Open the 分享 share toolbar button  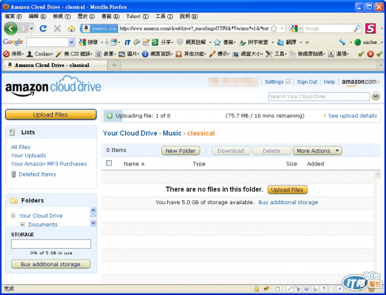click(x=163, y=43)
